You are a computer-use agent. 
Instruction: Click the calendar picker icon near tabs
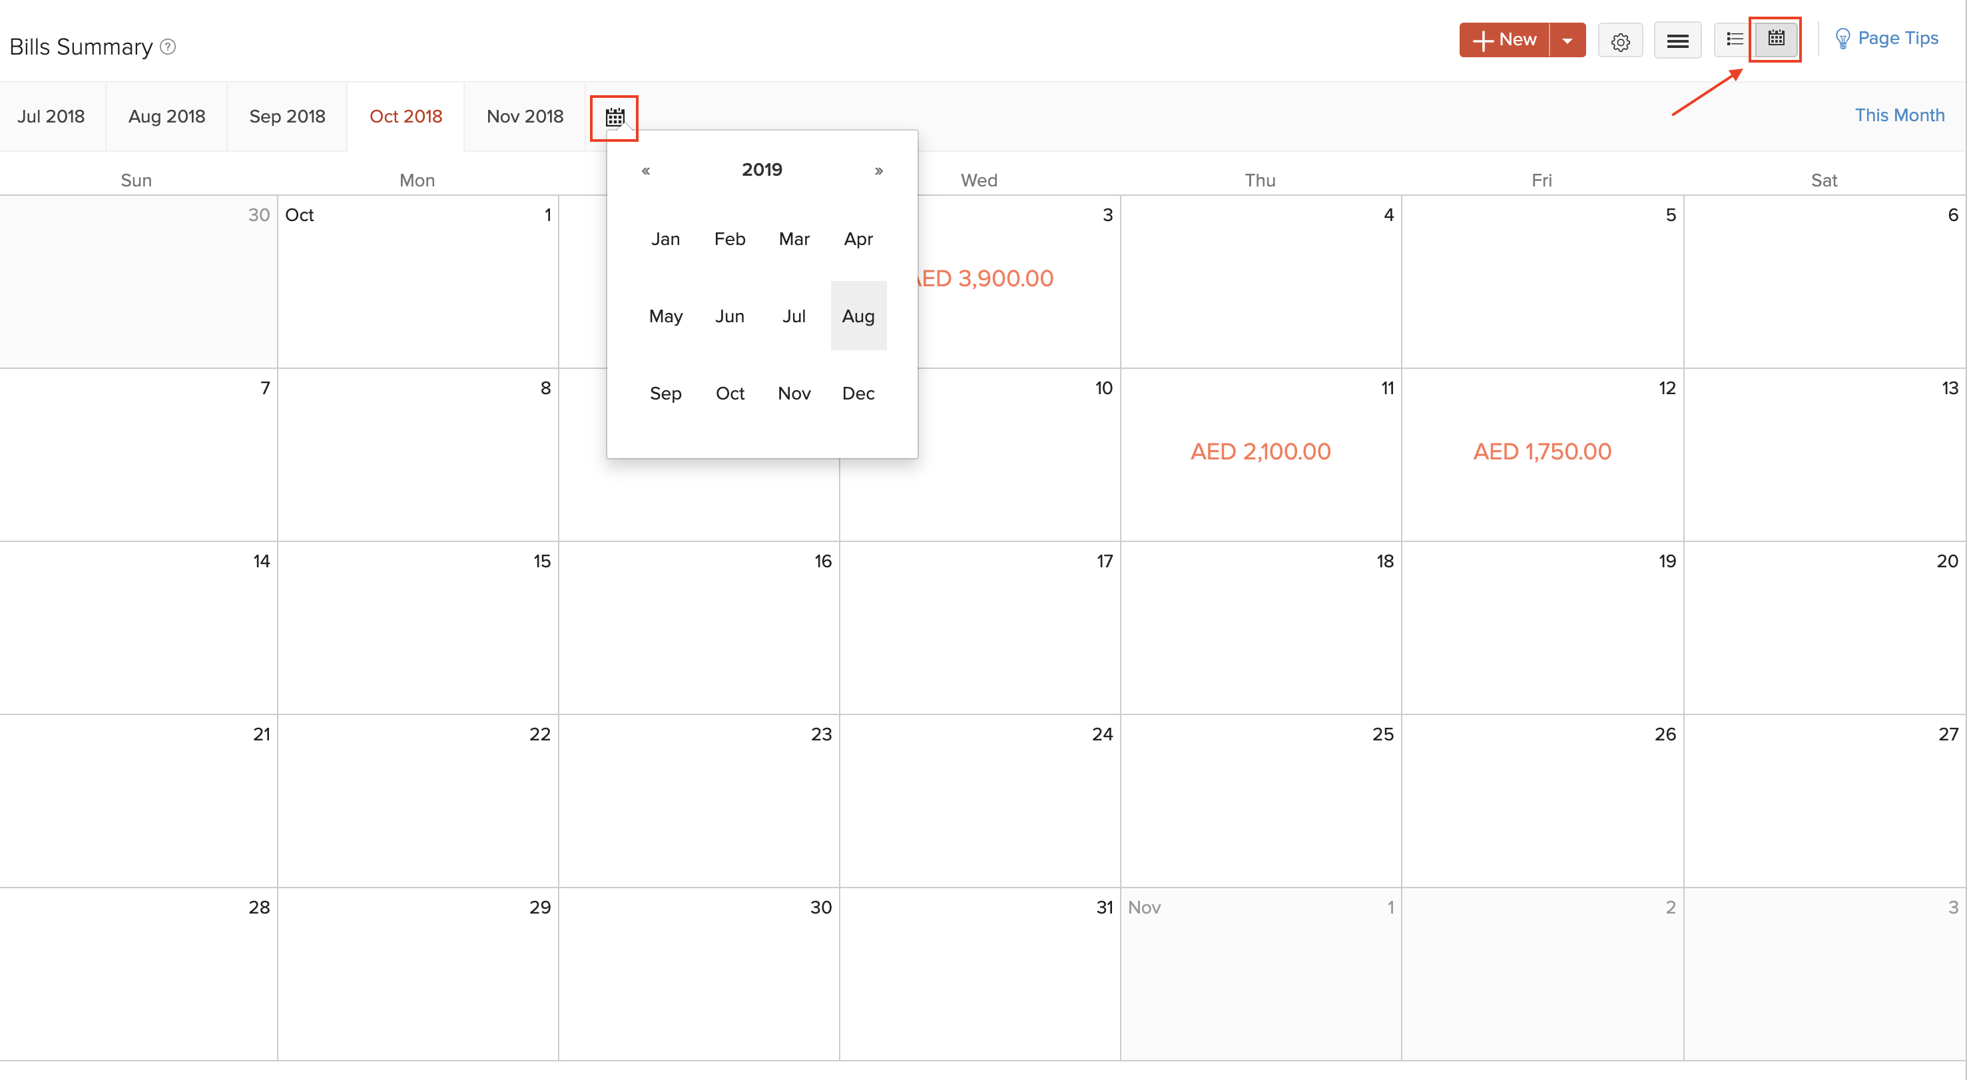(x=613, y=116)
